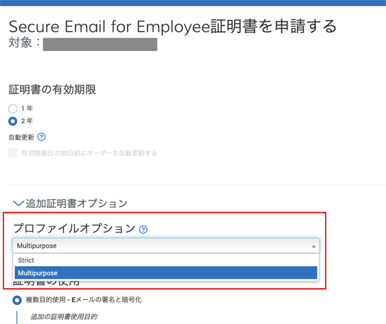Check the 30-day auto-renew order checkbox

[13, 153]
